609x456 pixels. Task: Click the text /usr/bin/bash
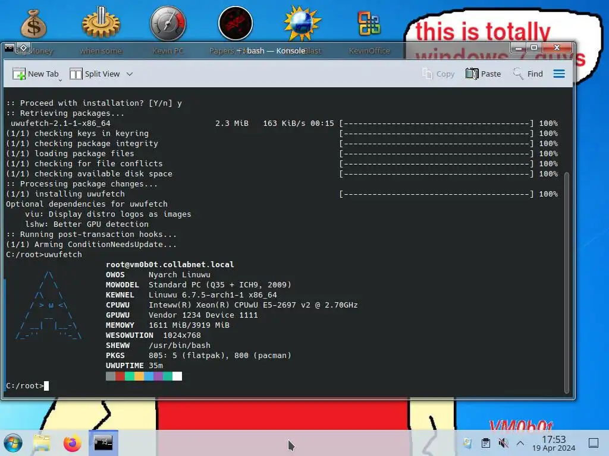pyautogui.click(x=180, y=345)
